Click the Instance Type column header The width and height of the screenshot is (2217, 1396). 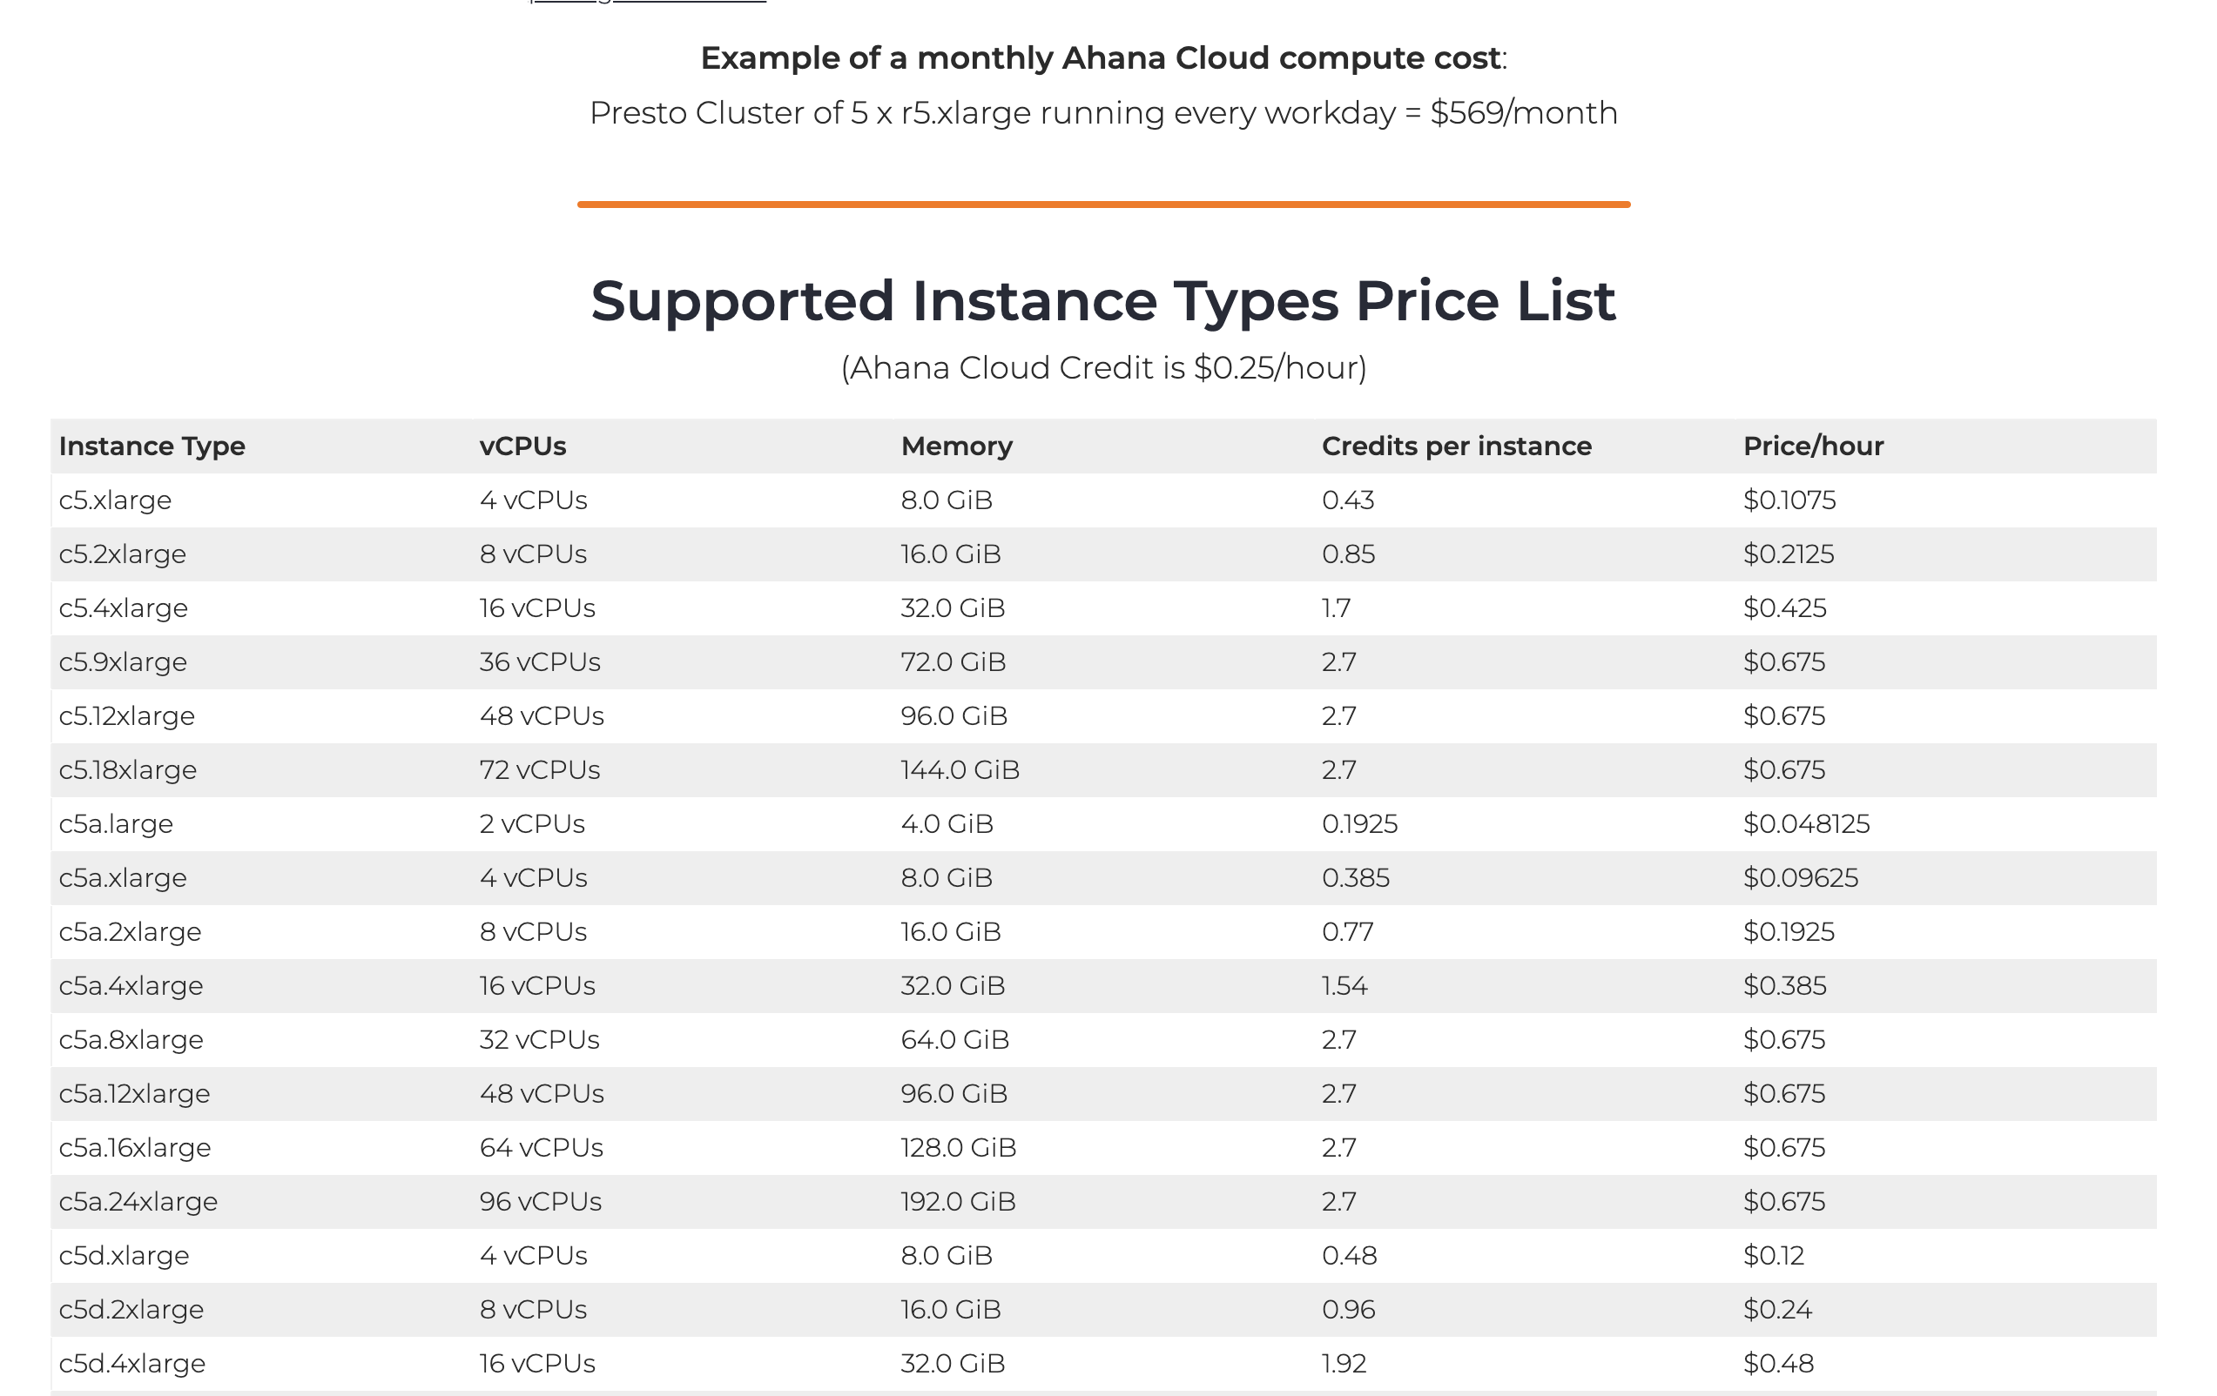coord(152,446)
